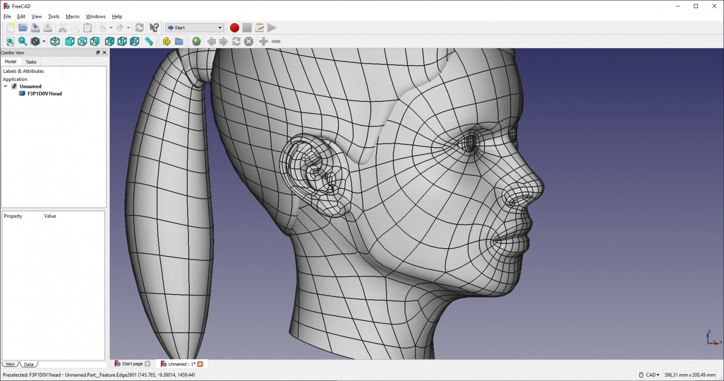Open the Edit menu
724x381 pixels.
[x=21, y=16]
